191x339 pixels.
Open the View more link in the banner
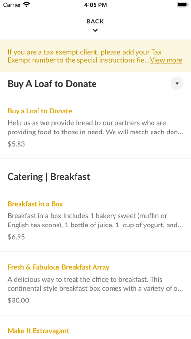166,60
